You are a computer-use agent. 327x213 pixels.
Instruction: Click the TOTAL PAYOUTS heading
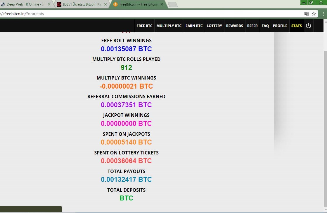tap(126, 171)
